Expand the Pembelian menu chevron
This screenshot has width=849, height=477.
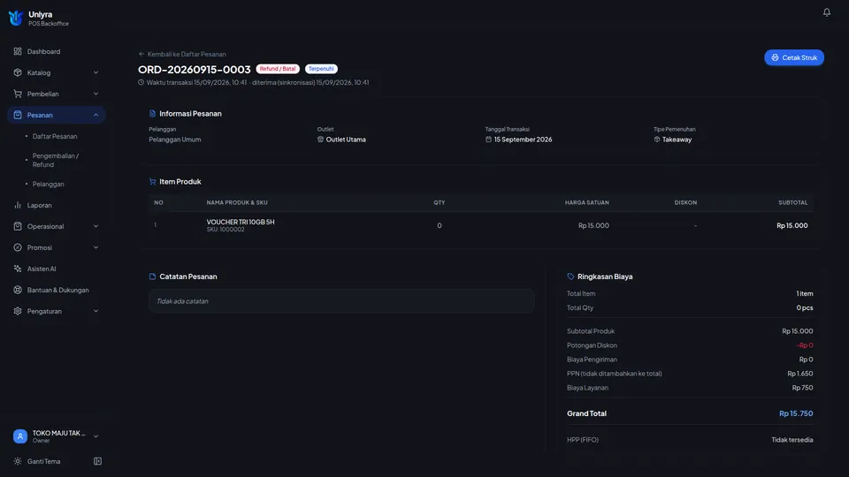coord(96,94)
